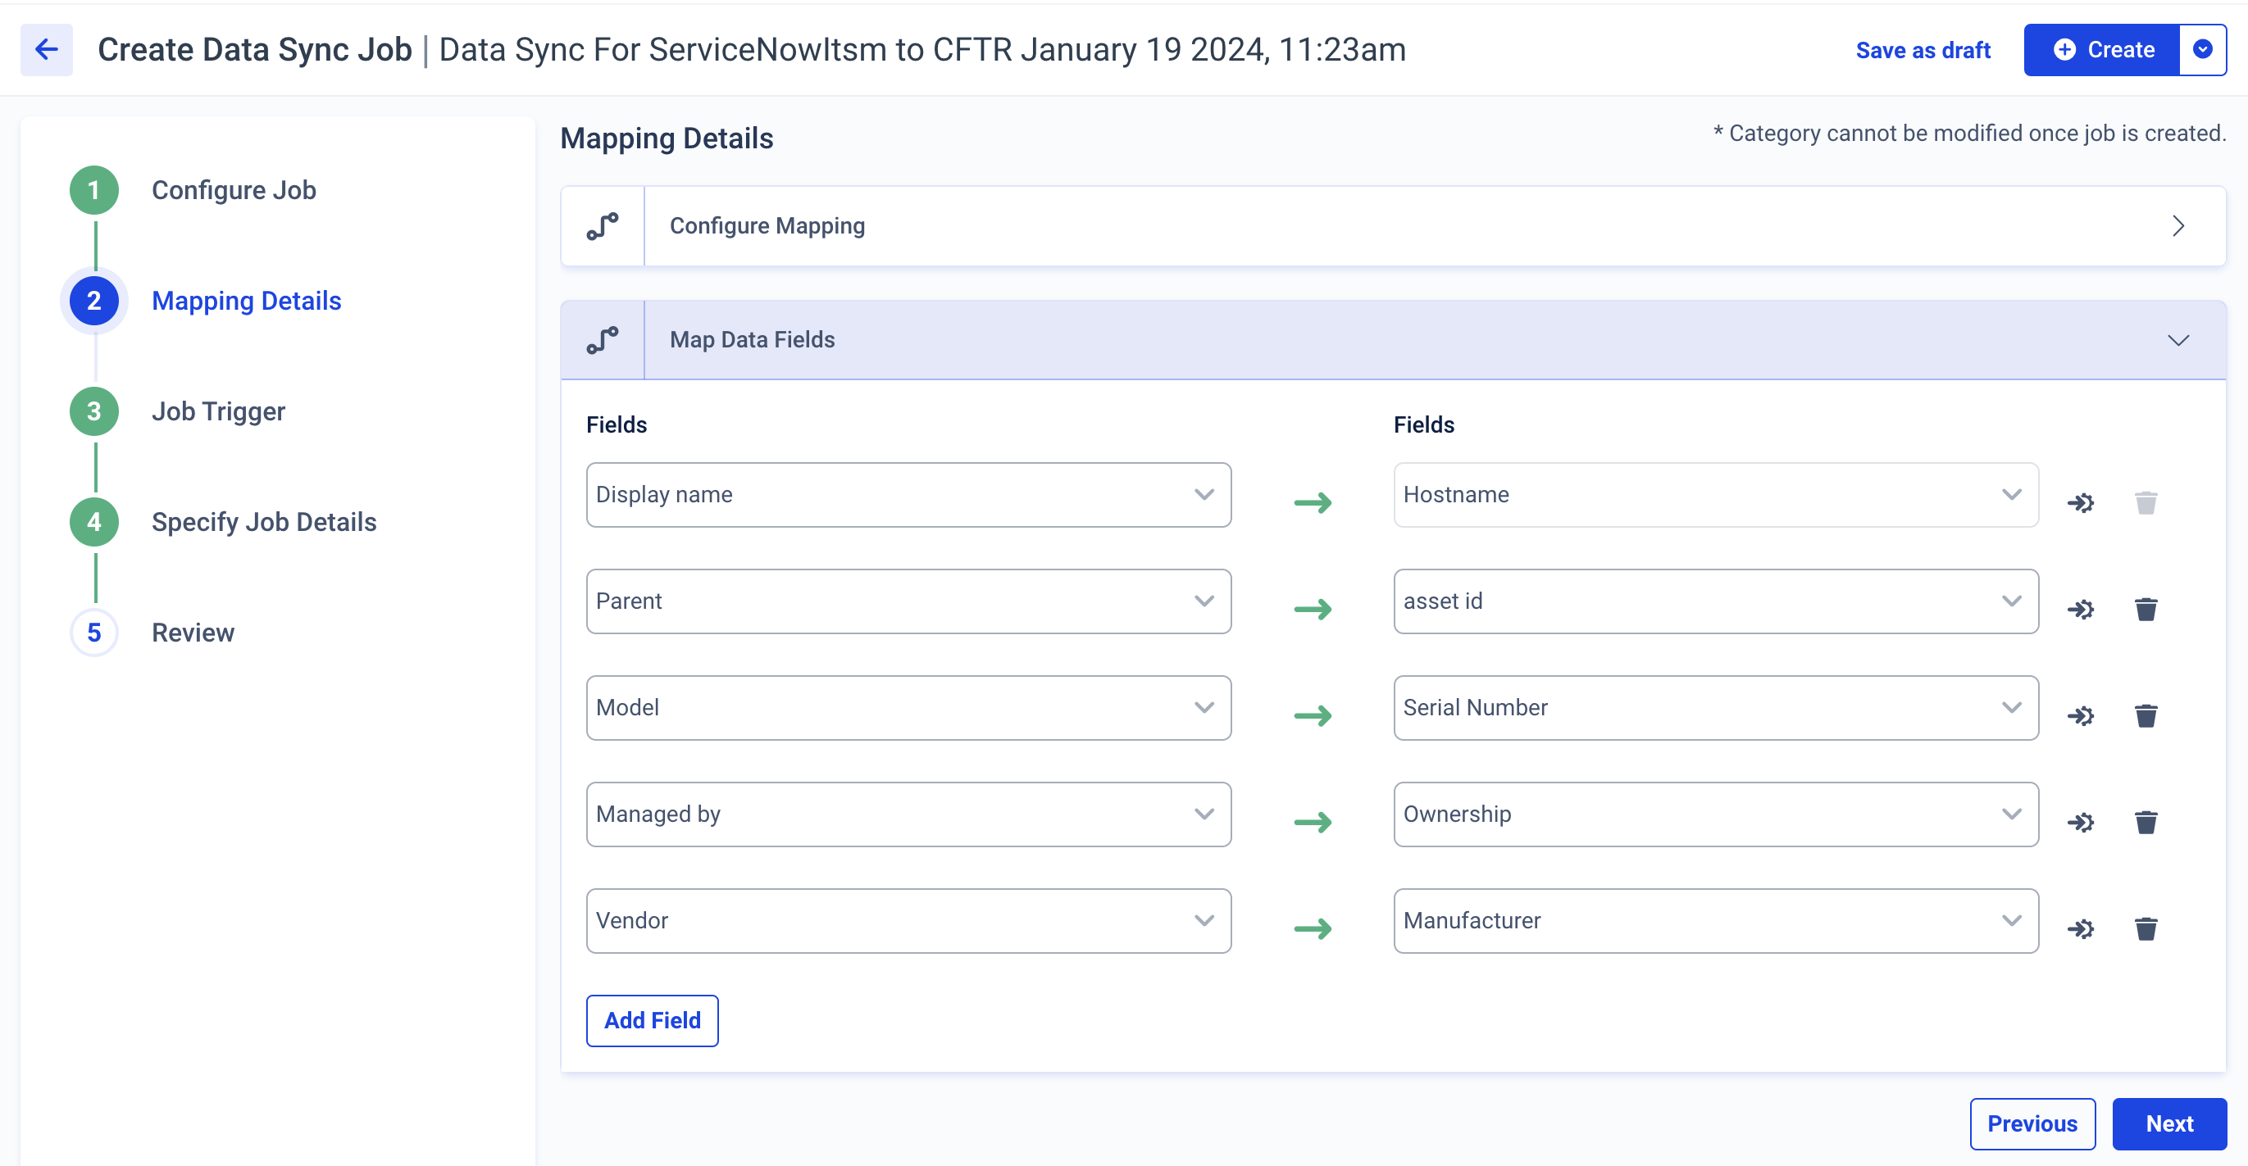Viewport: 2248px width, 1166px height.
Task: Open transform icon for Ownership row
Action: 2081,822
